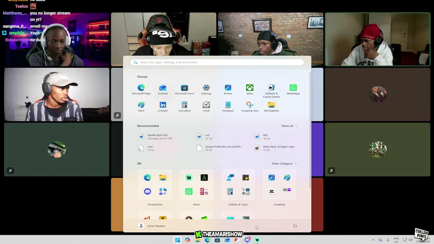Open the Productivity category folder label
Screen dimensions: 434x244
tap(155, 204)
